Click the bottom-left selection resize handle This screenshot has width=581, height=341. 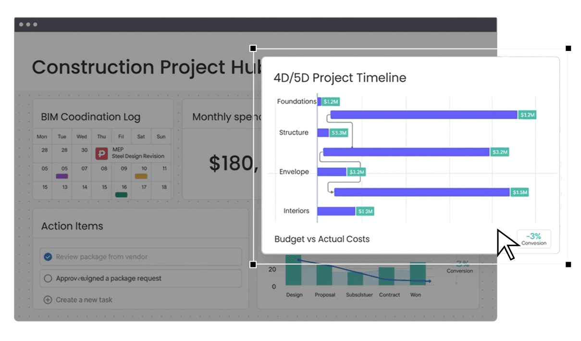coord(253,265)
